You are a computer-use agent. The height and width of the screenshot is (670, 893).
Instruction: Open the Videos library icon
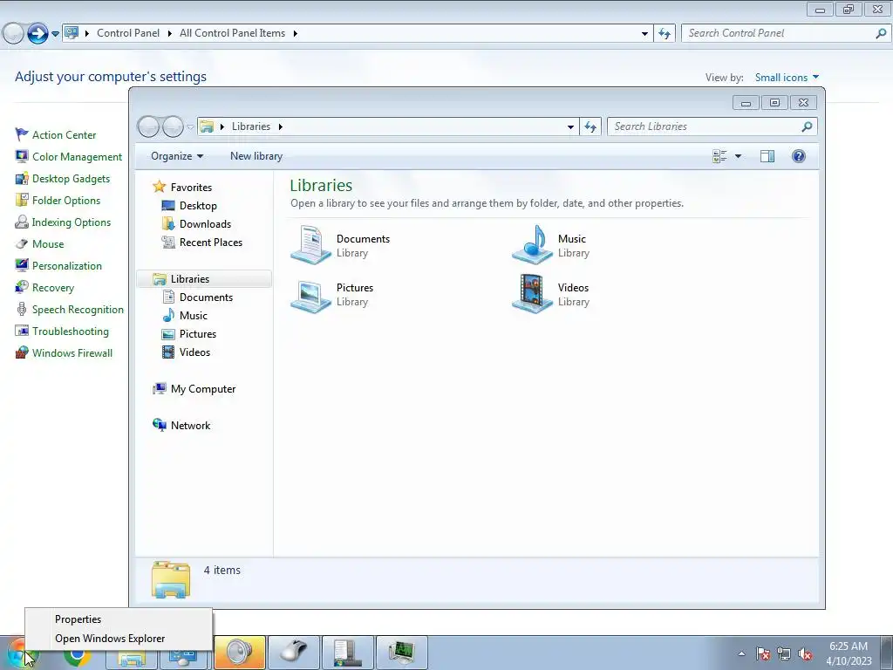[533, 295]
